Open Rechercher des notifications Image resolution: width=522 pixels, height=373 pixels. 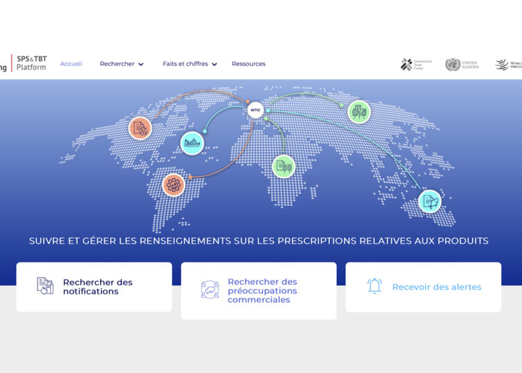[x=97, y=287]
